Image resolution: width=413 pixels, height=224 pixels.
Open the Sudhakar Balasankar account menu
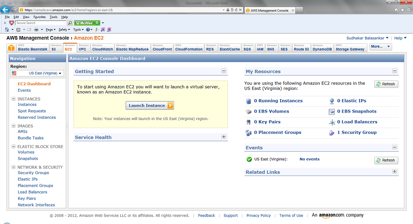pyautogui.click(x=368, y=38)
